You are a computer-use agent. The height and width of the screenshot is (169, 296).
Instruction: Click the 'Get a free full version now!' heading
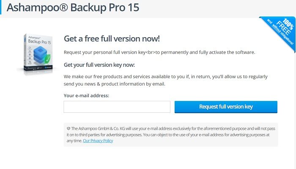[112, 39]
